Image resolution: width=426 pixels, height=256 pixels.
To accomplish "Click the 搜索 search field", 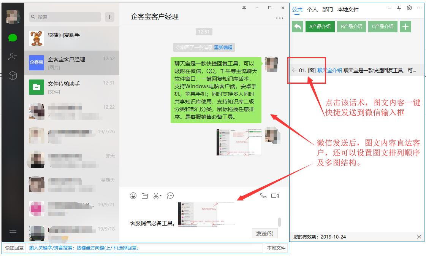I will [65, 17].
